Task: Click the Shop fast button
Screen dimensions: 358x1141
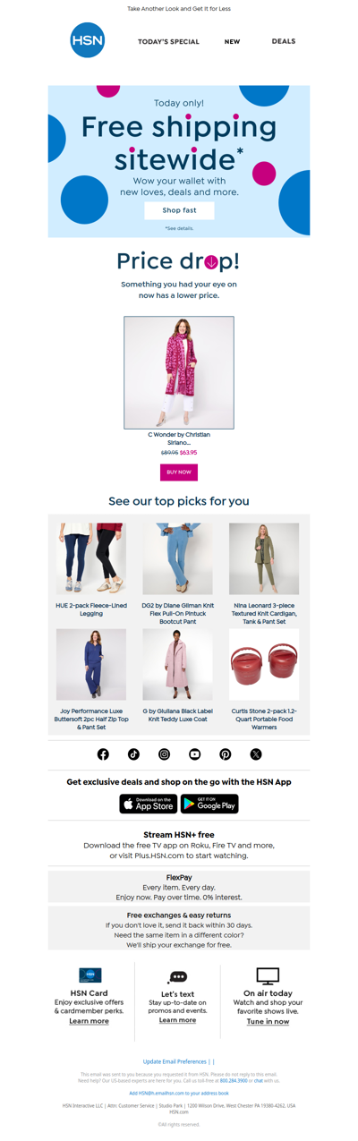Action: click(179, 210)
